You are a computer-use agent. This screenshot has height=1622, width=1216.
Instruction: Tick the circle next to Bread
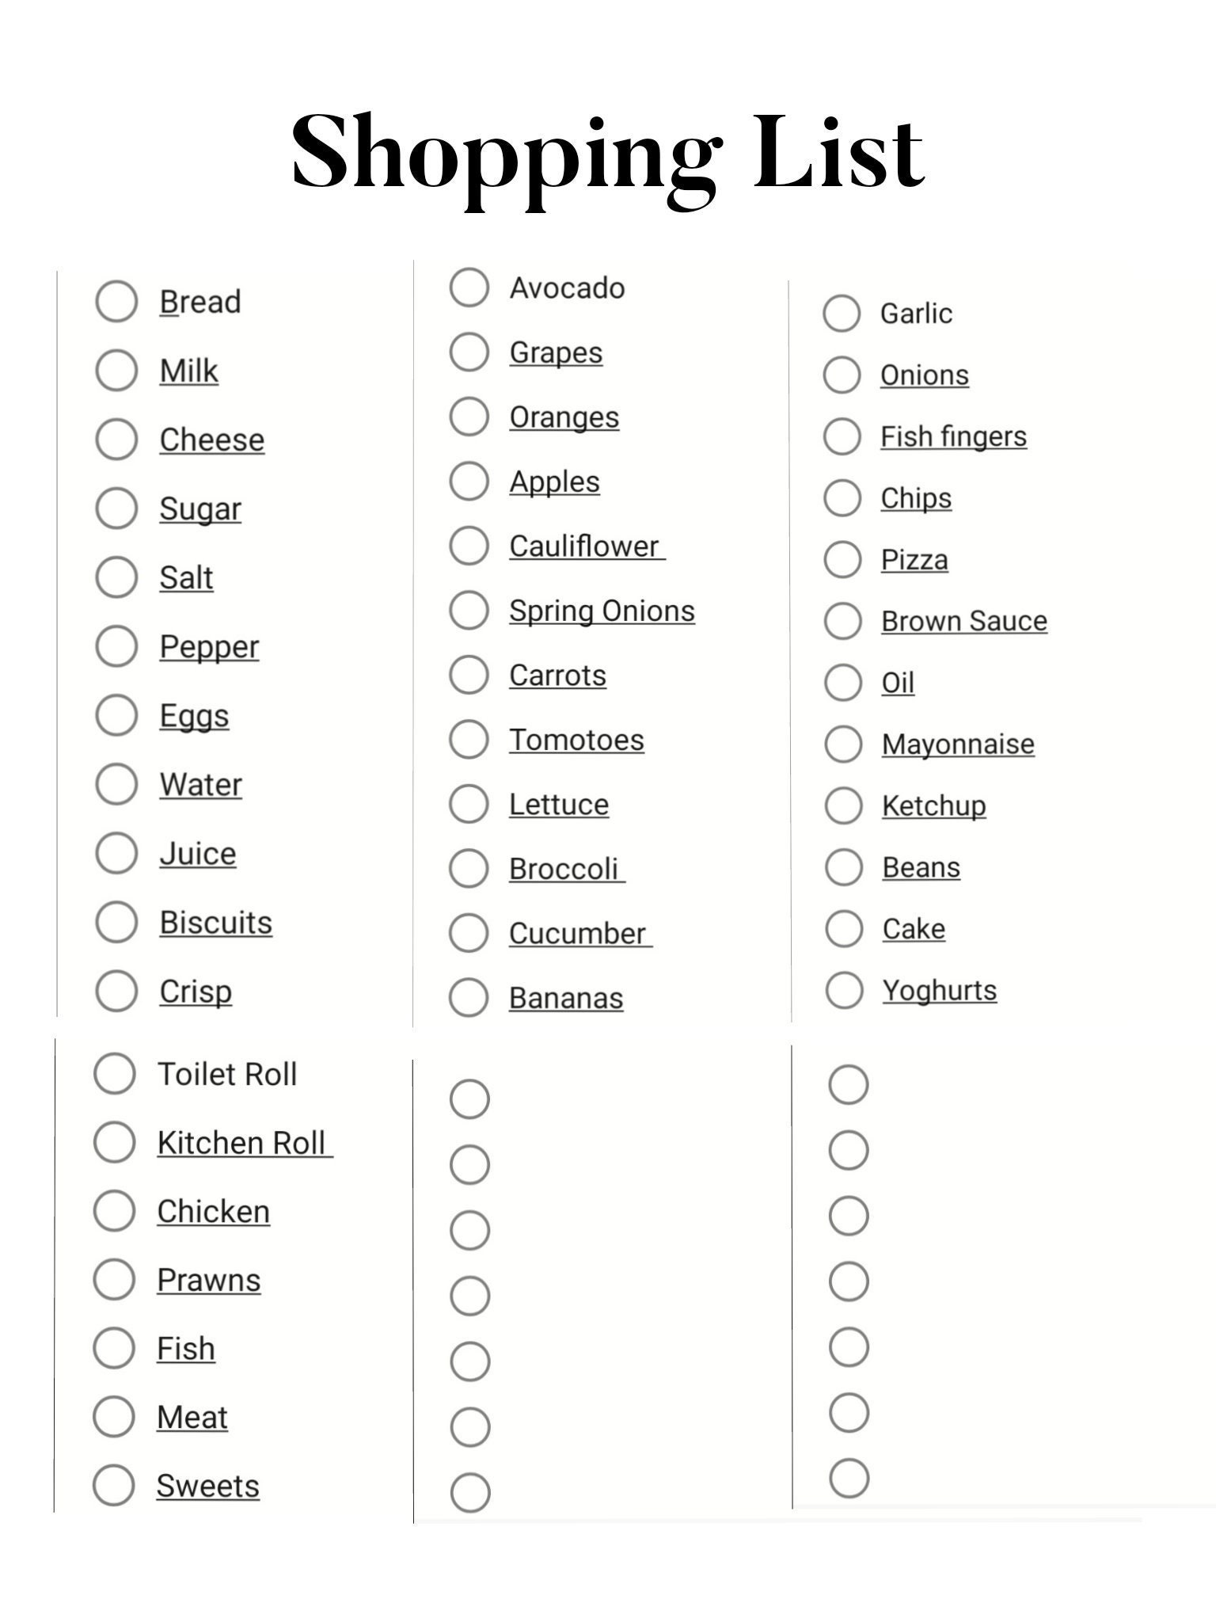[116, 301]
